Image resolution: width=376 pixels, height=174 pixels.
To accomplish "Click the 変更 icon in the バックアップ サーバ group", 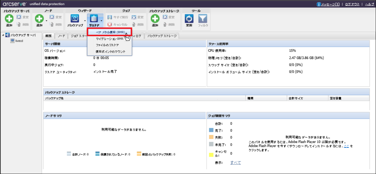I will click(x=19, y=17).
